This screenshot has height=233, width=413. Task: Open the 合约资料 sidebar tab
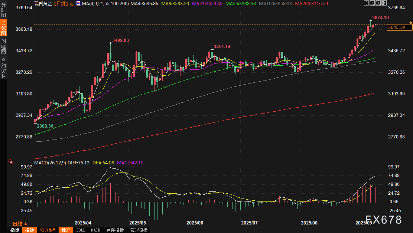tap(3, 68)
